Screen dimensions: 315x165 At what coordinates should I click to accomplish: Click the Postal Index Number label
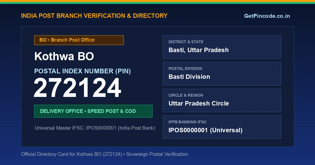[x=82, y=71]
